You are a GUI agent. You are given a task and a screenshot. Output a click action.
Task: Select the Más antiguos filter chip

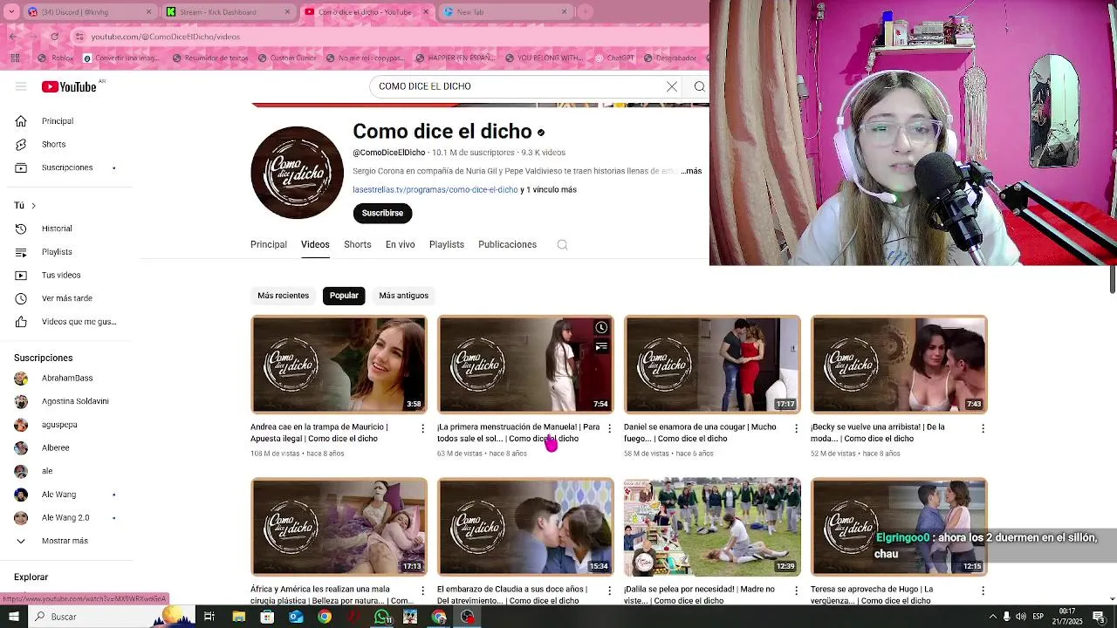coord(403,296)
